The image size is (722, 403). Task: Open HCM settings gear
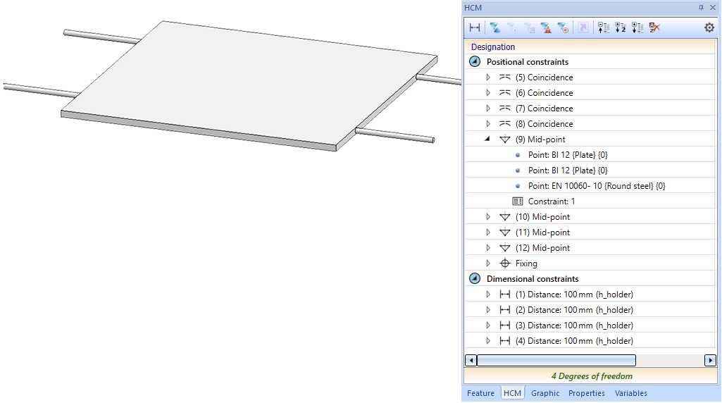[x=709, y=27]
